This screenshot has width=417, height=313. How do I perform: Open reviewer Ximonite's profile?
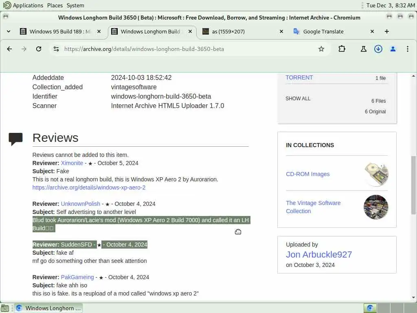pos(72,163)
